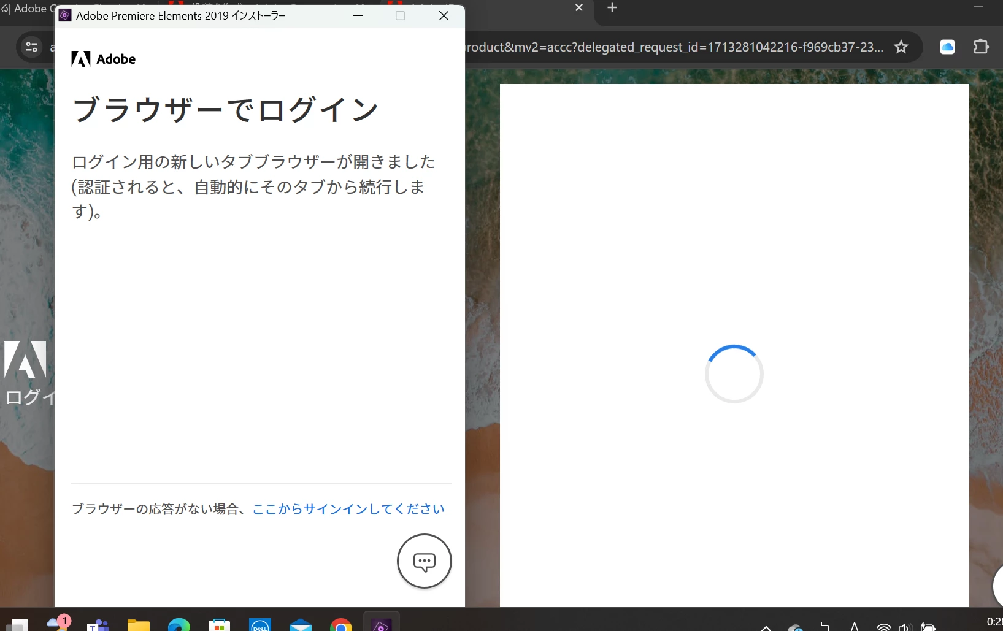The image size is (1003, 631).
Task: Click the site information icon in the address bar
Action: point(32,47)
